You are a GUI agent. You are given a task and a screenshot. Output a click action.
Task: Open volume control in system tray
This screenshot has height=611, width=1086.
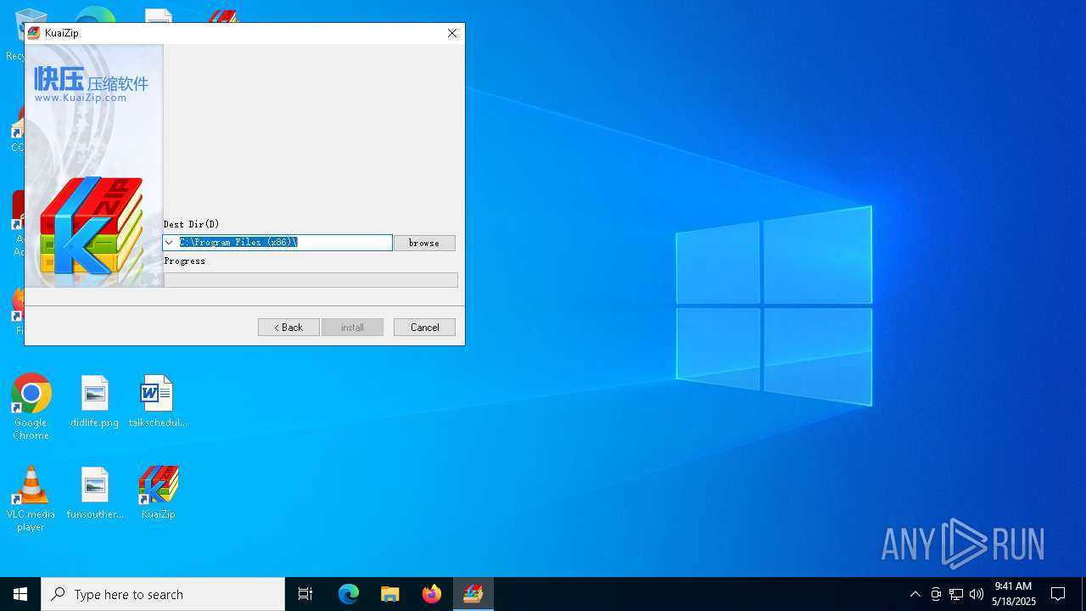[x=977, y=594]
